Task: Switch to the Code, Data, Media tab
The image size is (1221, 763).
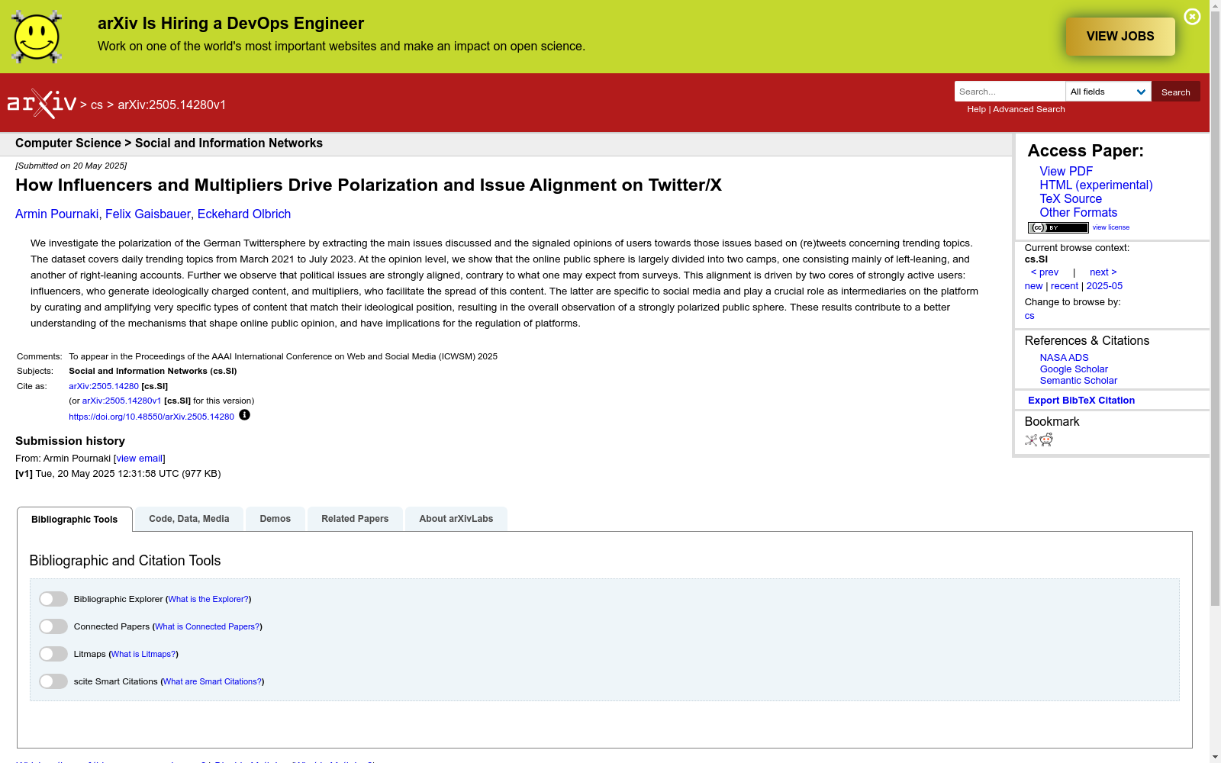Action: click(189, 519)
